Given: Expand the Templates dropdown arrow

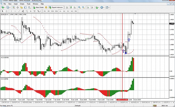Looking at the screenshot, I should (x=109, y=8).
